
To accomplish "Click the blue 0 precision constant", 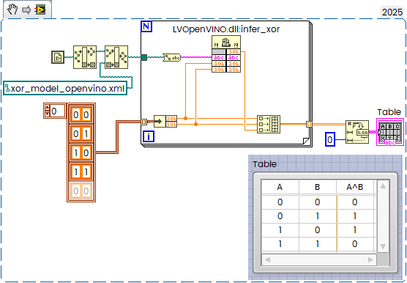I will (330, 139).
